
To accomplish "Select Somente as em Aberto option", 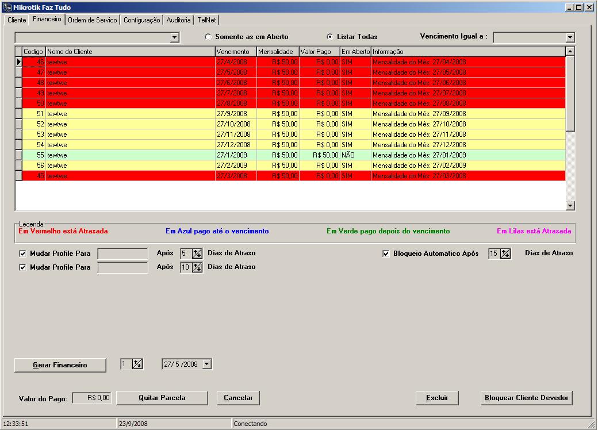I will click(208, 37).
